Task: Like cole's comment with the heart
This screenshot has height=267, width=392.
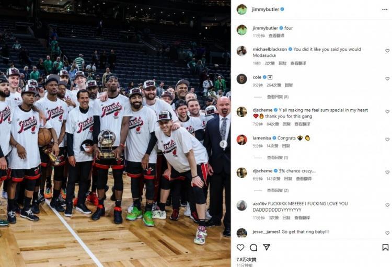Action: point(387,78)
